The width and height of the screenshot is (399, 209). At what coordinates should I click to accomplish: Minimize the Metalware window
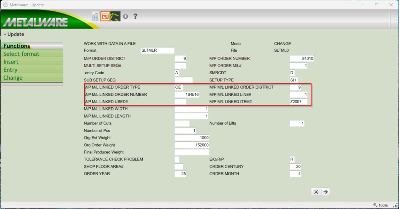click(362, 5)
